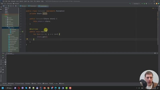
Task: Open the Version Control tool window
Action: tap(19, 83)
